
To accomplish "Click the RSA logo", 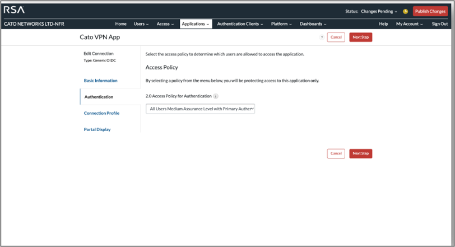I will pos(14,10).
